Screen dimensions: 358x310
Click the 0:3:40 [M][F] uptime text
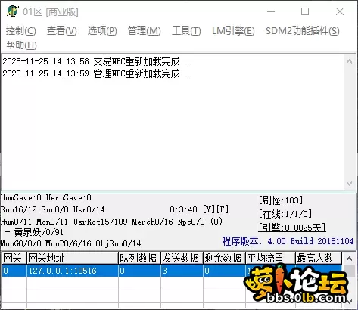199,209
